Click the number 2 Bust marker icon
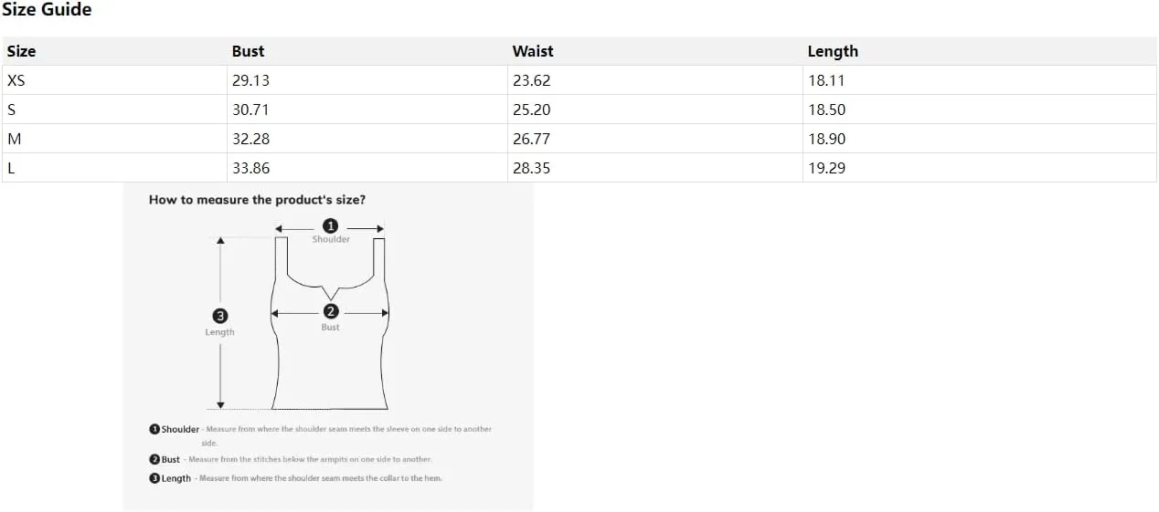The height and width of the screenshot is (512, 1159). coord(331,311)
